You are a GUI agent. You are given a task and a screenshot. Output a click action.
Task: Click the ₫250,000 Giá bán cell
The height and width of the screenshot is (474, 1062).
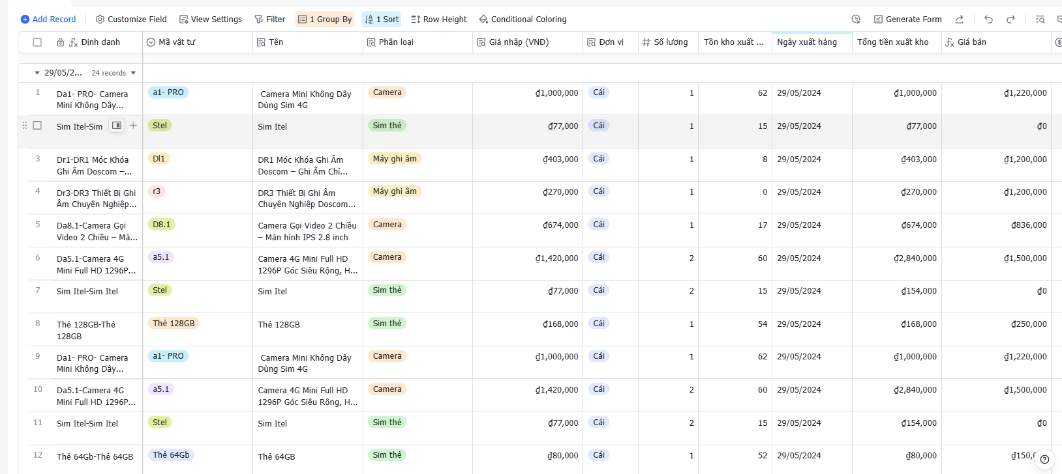pyautogui.click(x=996, y=329)
